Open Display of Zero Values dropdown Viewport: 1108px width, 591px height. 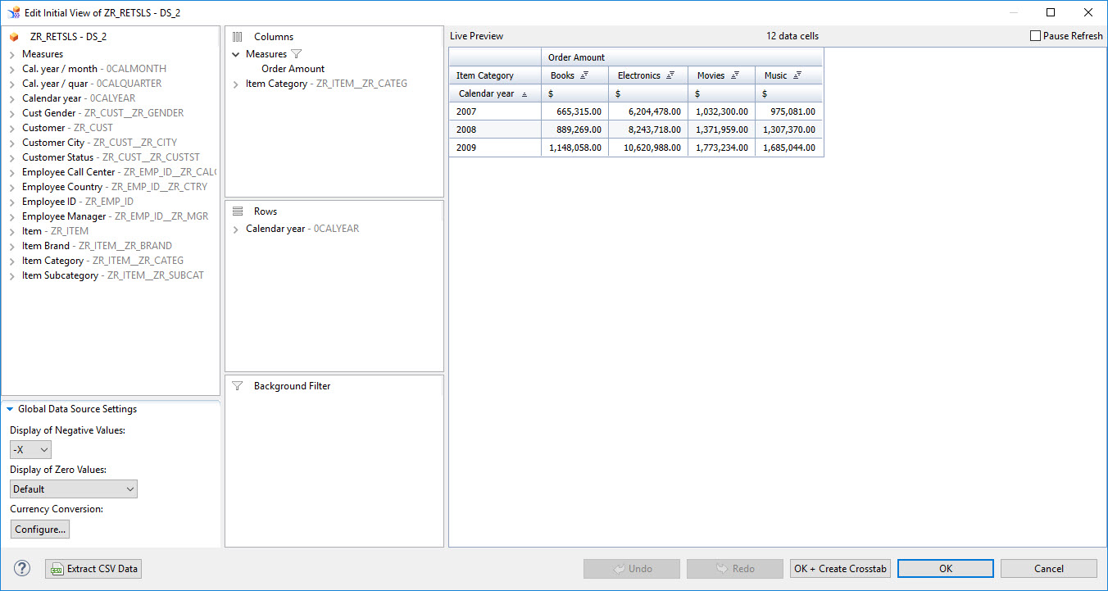(x=74, y=489)
